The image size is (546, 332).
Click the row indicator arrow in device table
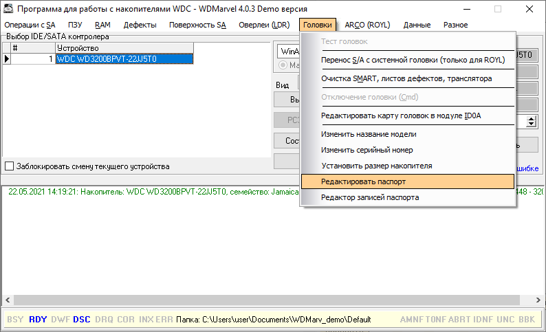coord(7,59)
